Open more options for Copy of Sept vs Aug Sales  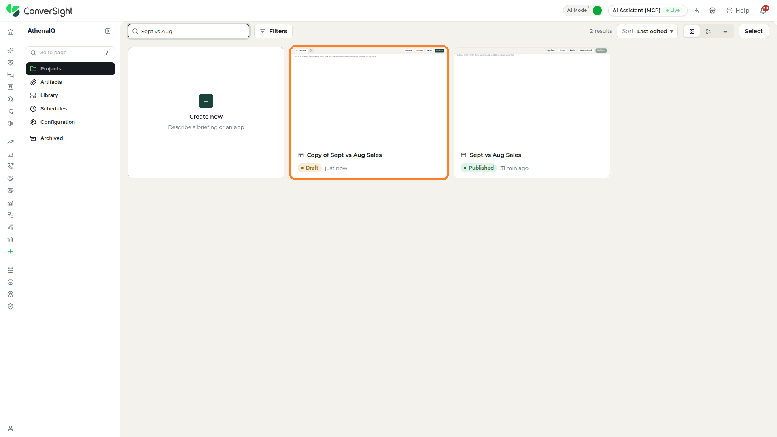pos(437,155)
